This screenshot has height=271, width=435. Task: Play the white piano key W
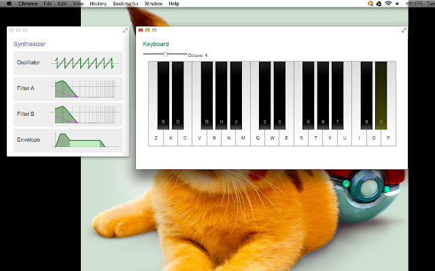point(272,138)
